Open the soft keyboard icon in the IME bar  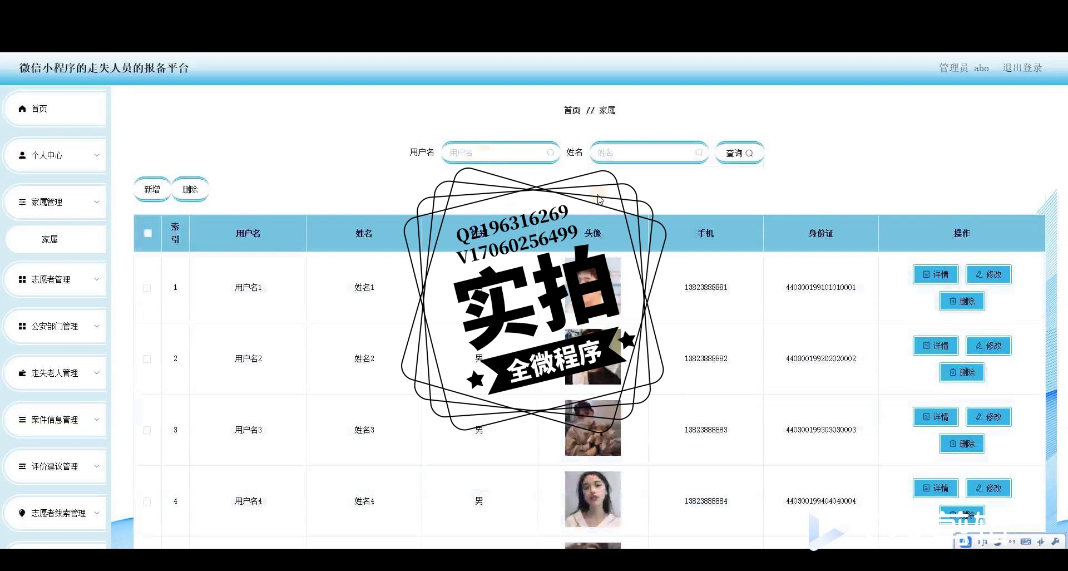point(1026,542)
